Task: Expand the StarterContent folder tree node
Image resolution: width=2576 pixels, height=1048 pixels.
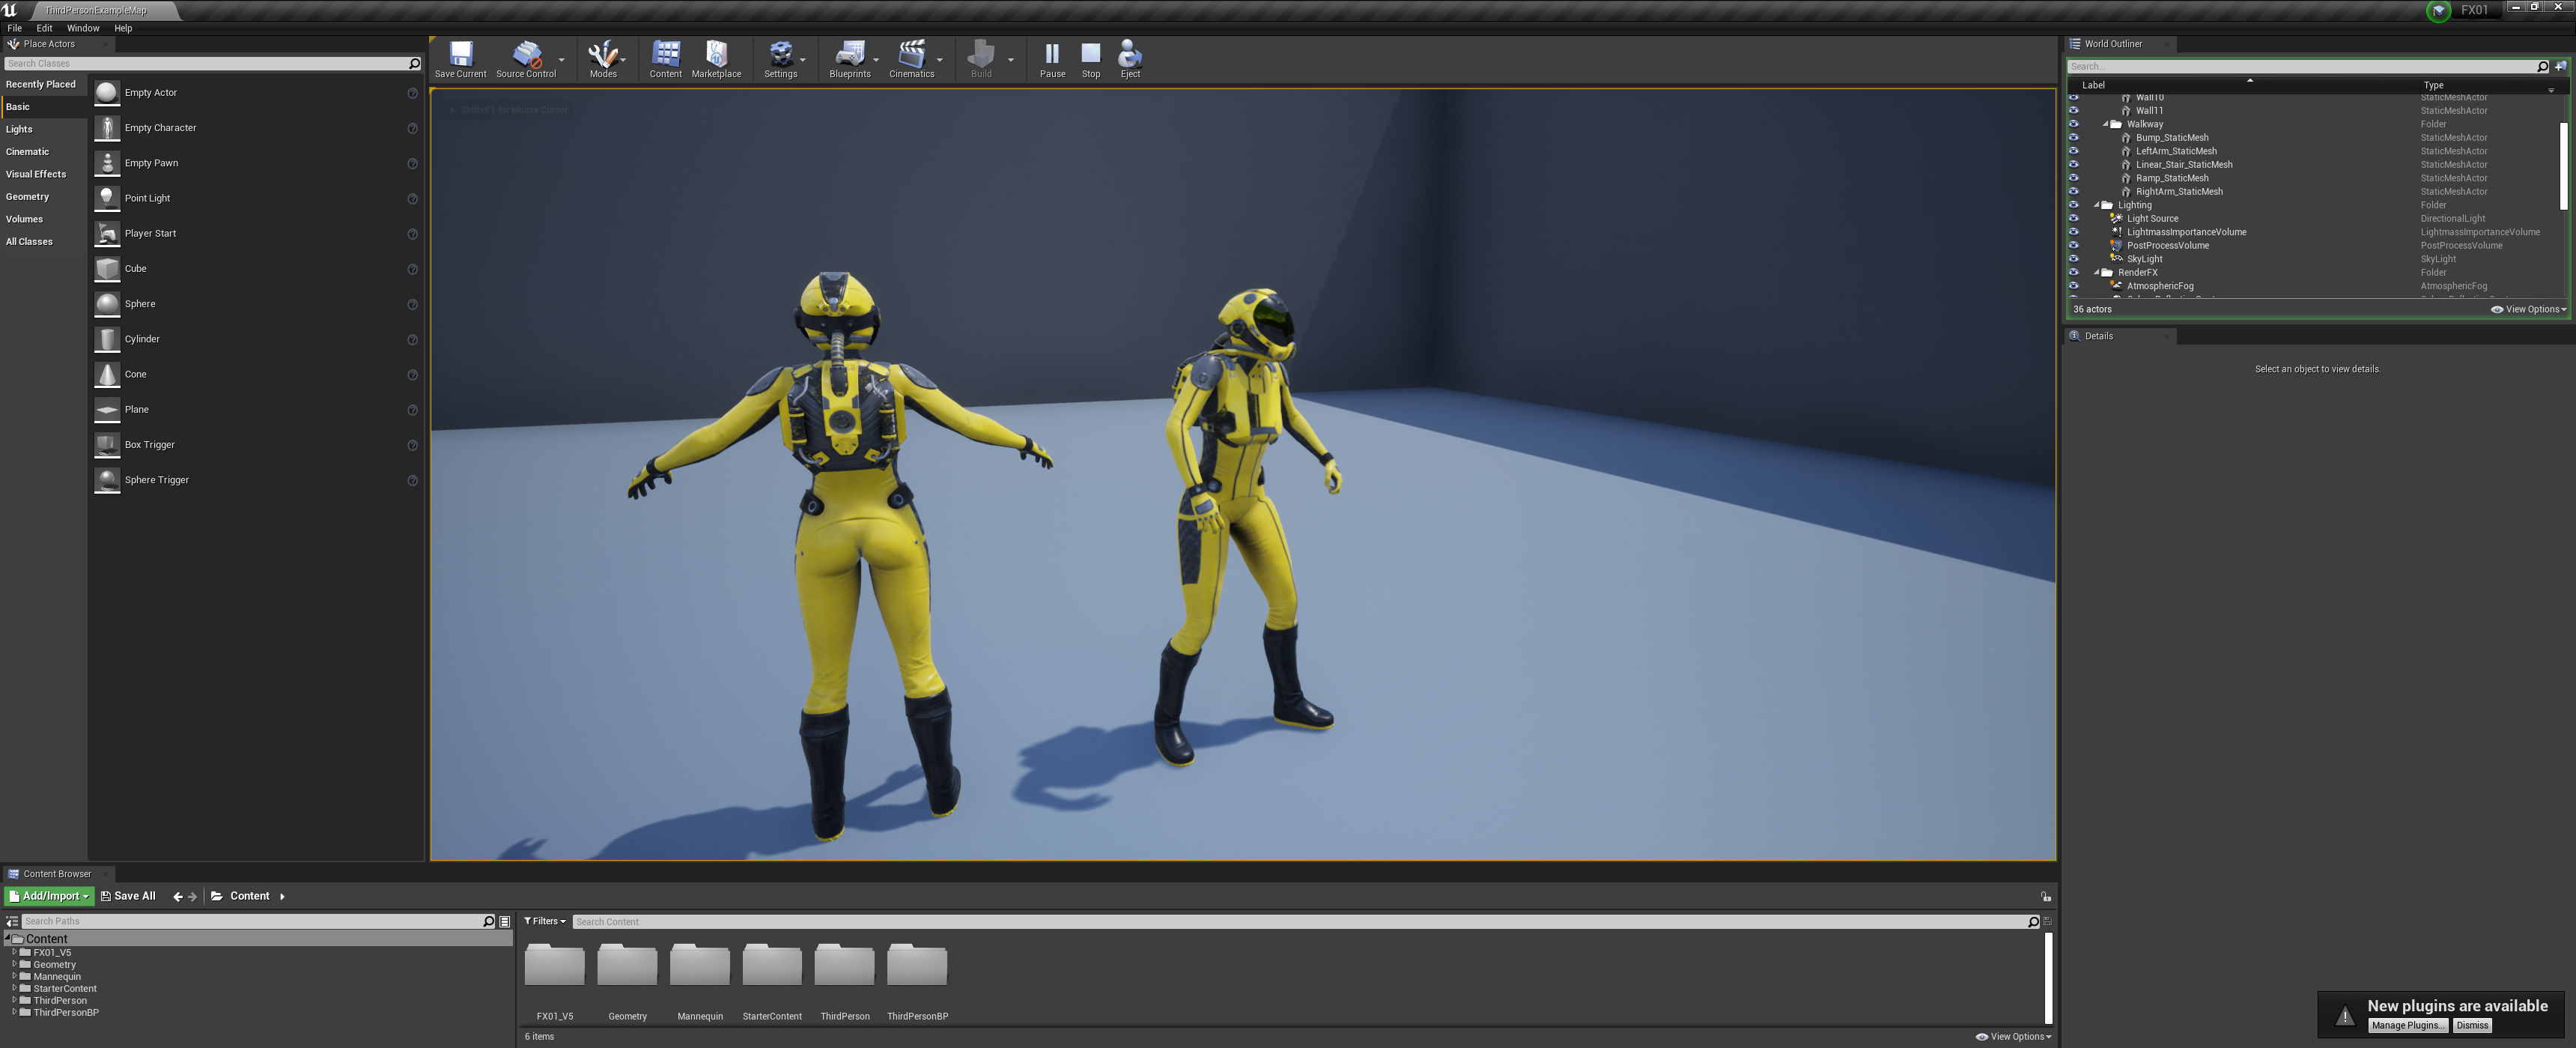Action: click(x=14, y=988)
